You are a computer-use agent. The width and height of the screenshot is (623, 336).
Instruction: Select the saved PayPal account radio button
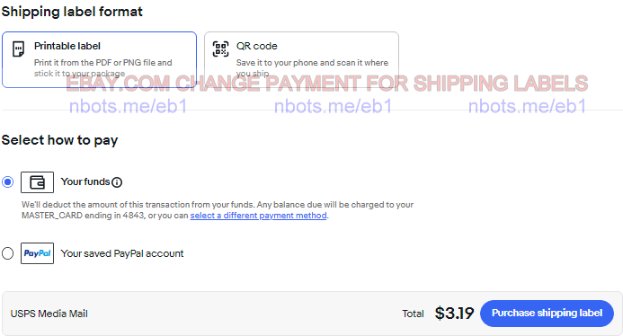pos(7,253)
